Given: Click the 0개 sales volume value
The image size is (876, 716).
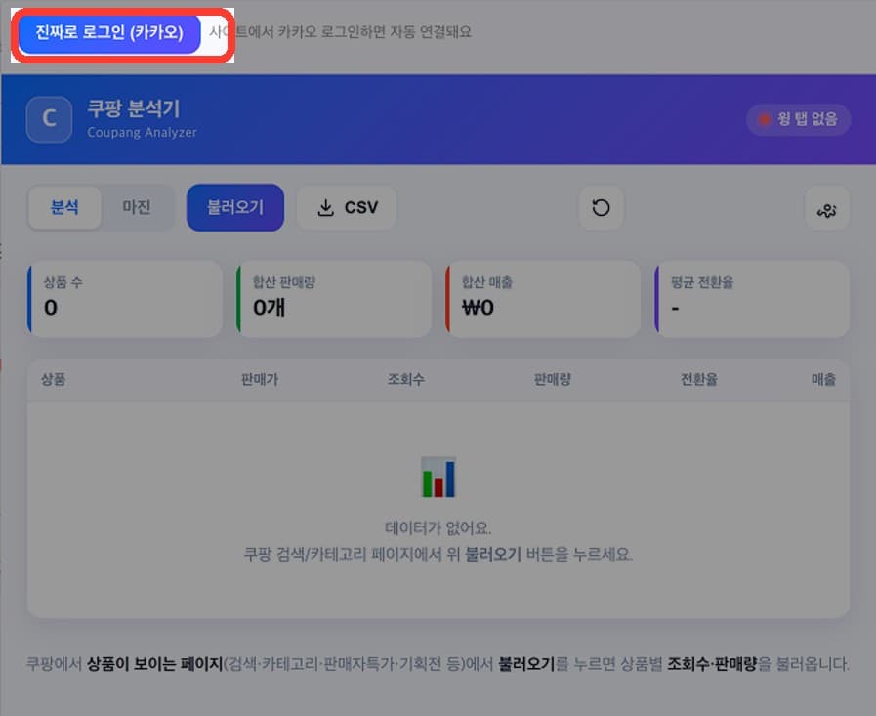Looking at the screenshot, I should click(270, 308).
